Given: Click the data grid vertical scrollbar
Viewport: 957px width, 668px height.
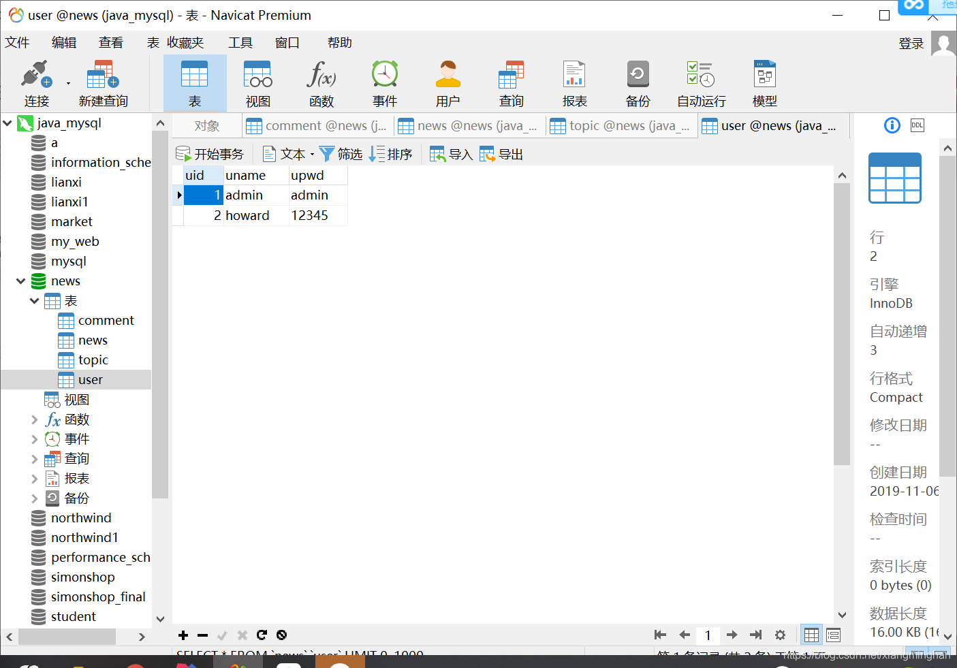Looking at the screenshot, I should coord(842,323).
